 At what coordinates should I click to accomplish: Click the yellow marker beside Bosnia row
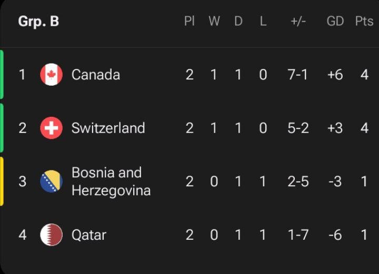pos(2,181)
